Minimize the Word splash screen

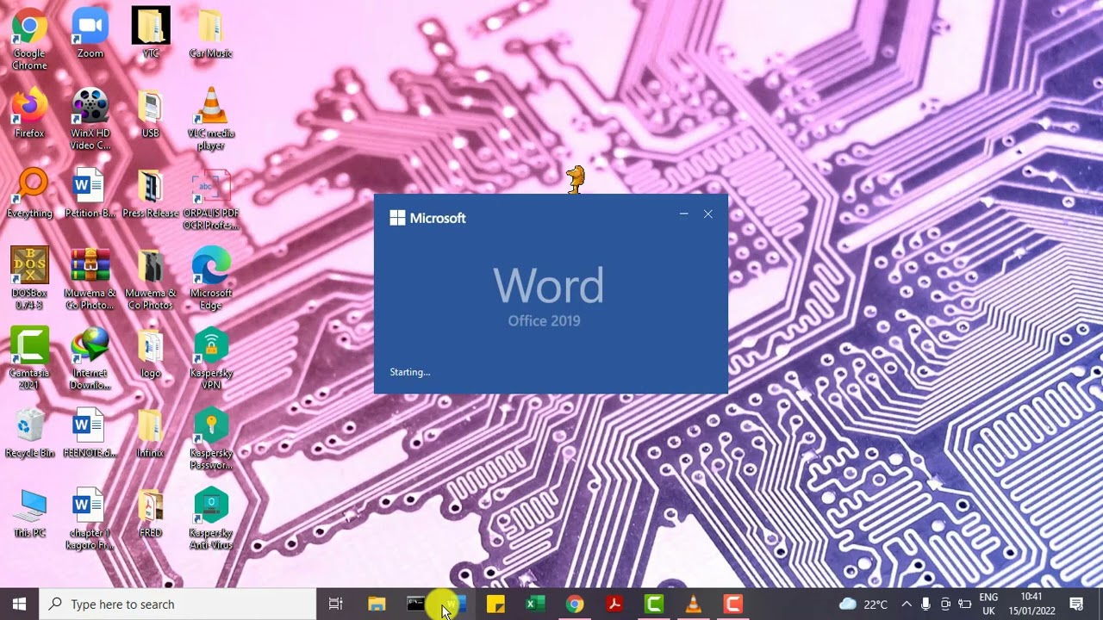click(x=683, y=214)
